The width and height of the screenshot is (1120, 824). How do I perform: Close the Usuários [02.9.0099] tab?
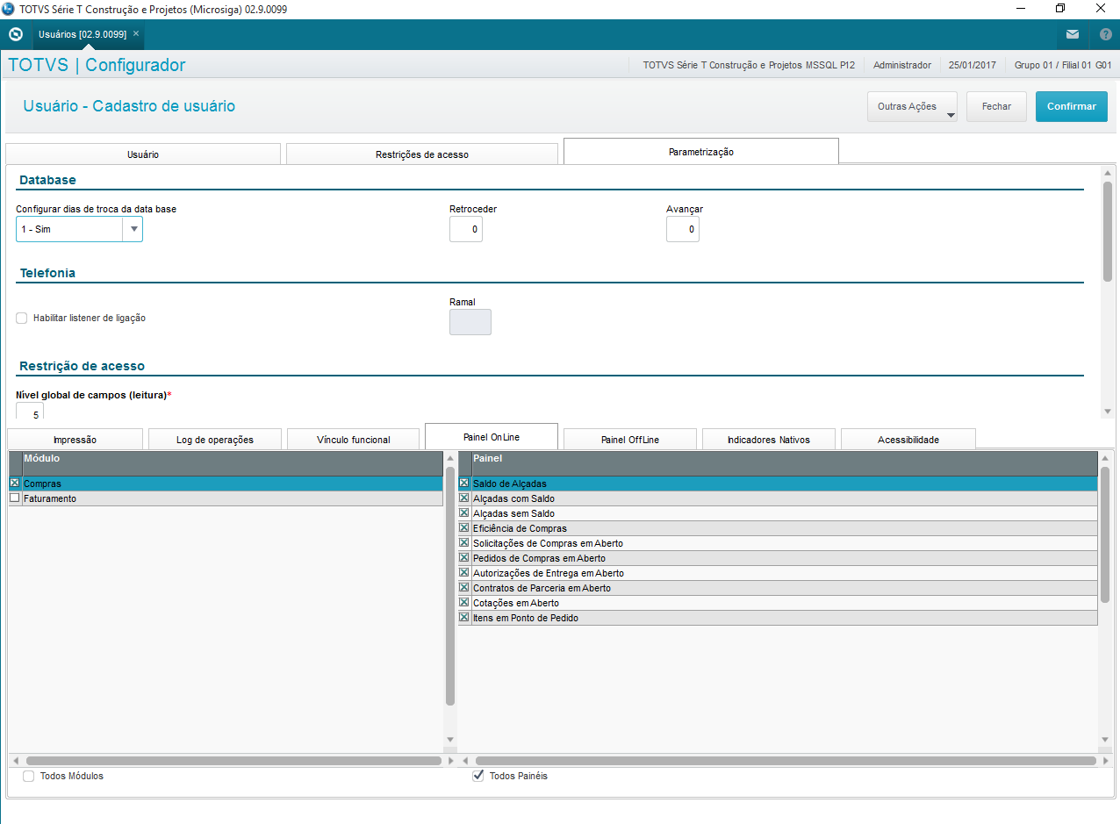pyautogui.click(x=136, y=33)
